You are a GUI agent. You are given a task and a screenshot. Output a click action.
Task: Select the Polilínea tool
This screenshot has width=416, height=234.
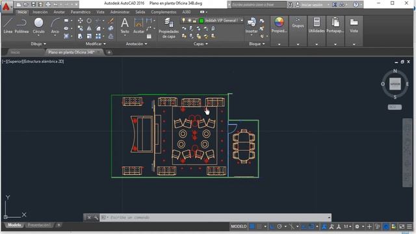(21, 26)
